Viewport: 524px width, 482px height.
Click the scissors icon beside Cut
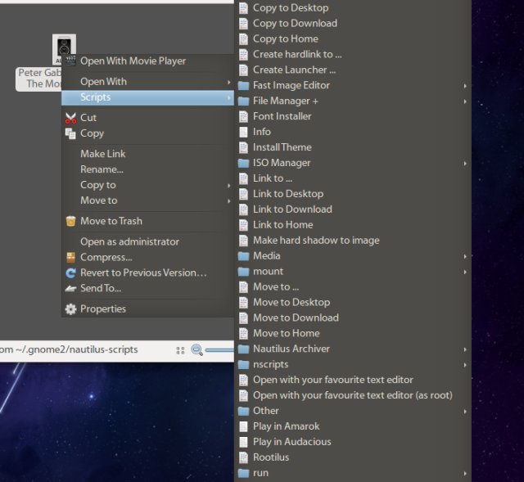tap(70, 118)
